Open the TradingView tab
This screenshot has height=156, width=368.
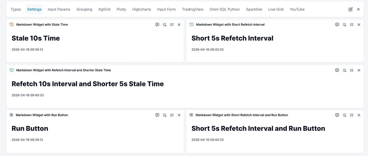[192, 9]
